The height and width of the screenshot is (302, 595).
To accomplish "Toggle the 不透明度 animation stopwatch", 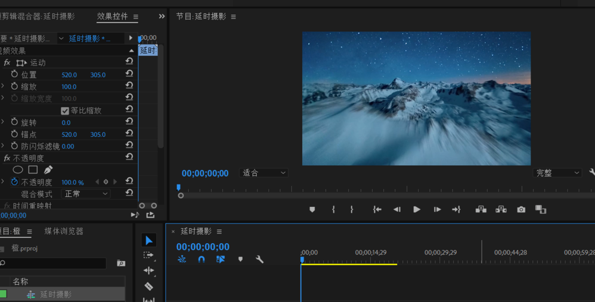I will tap(14, 182).
